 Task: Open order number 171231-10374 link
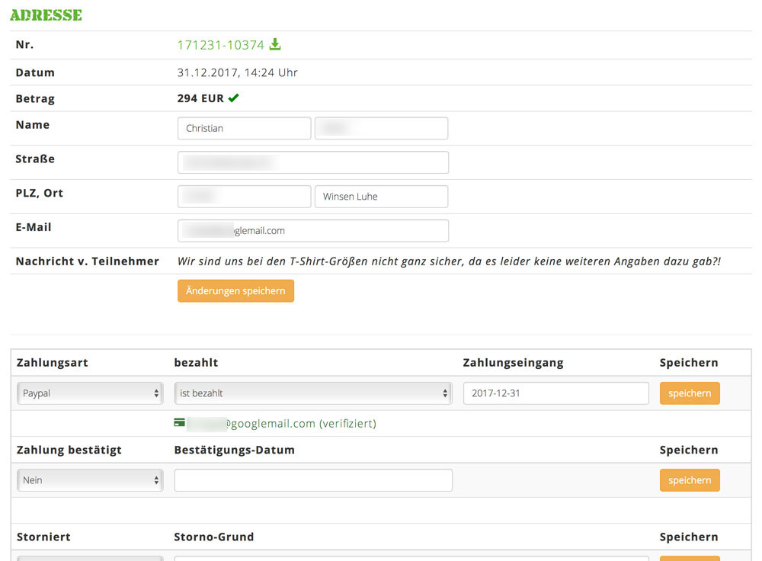coord(220,45)
